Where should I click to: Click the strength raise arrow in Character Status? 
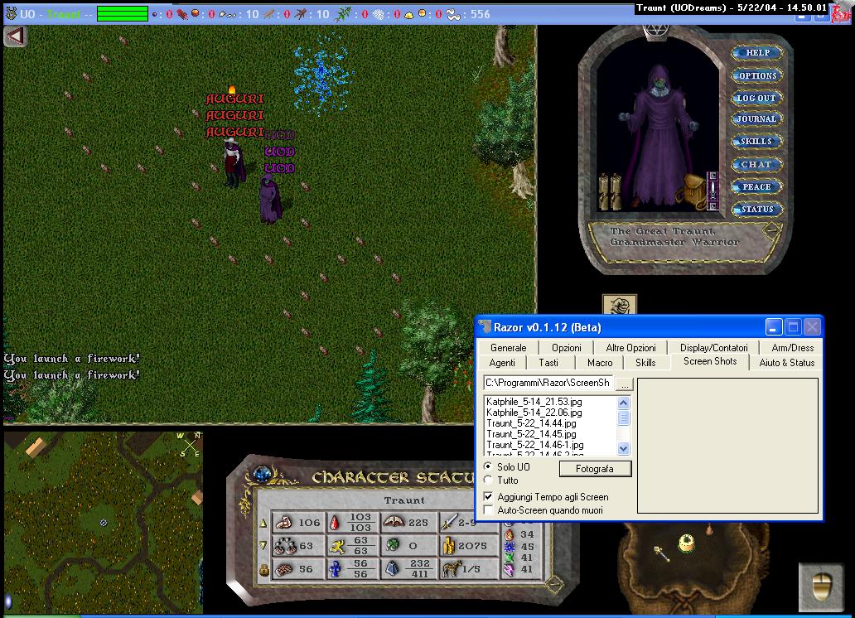click(x=263, y=523)
